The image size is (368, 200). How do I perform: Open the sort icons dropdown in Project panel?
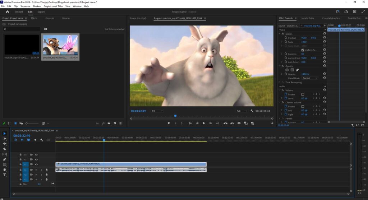(x=45, y=123)
